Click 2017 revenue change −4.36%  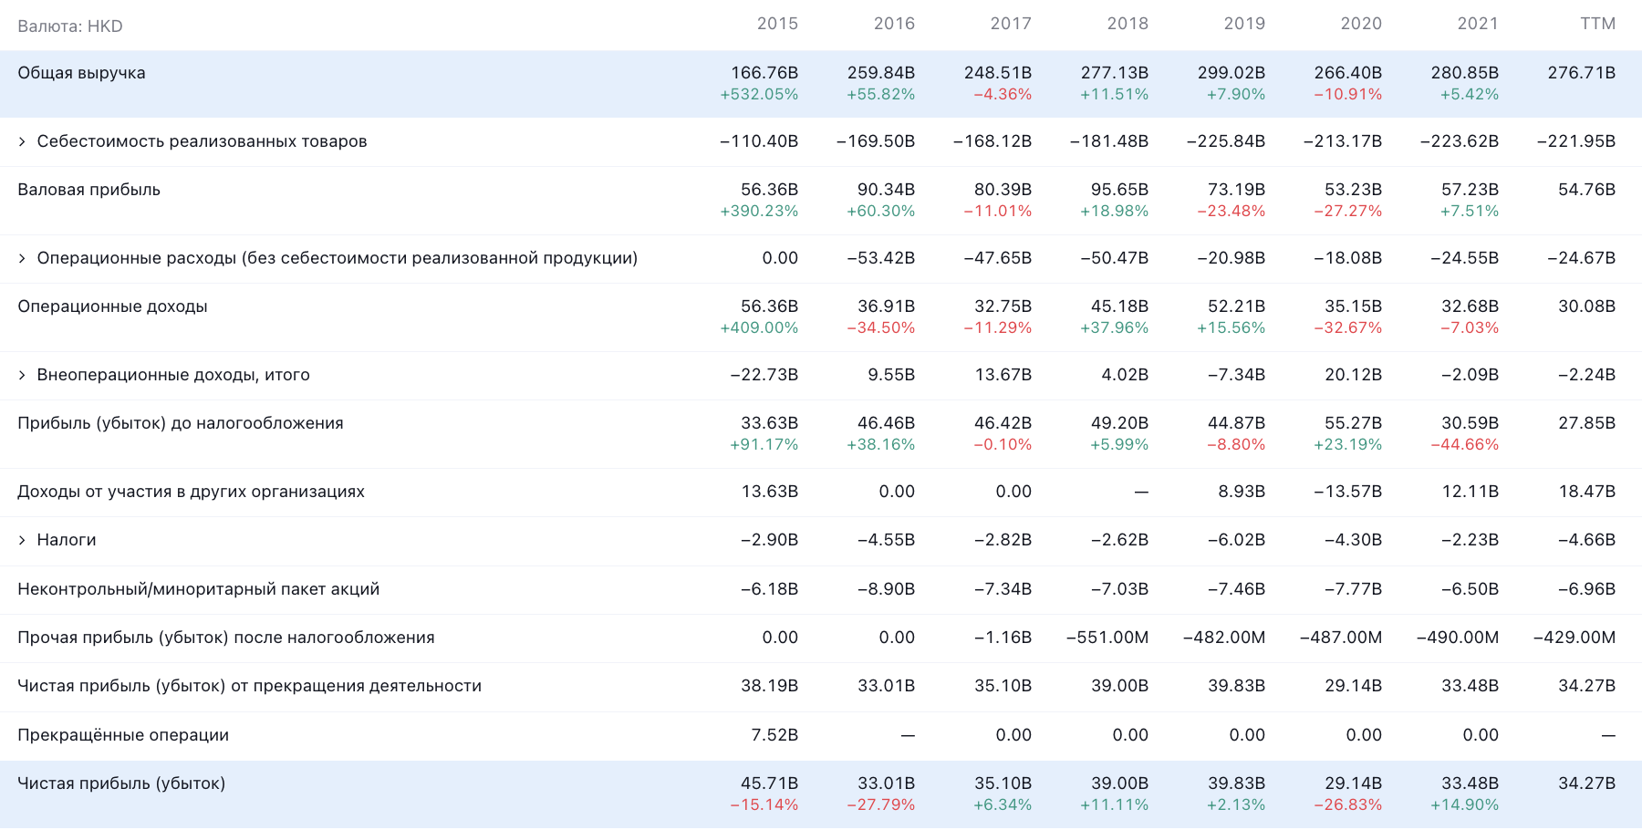coord(1003,95)
